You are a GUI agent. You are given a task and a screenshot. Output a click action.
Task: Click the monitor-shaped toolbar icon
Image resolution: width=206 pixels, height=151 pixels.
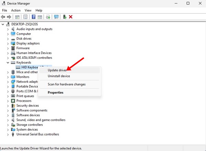pos(56,17)
